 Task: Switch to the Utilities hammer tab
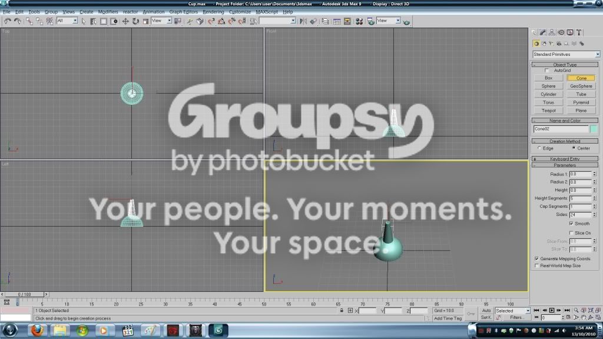pos(579,33)
